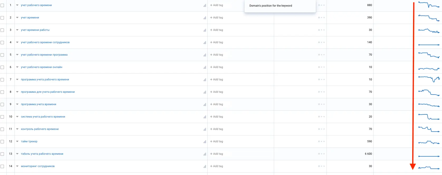
Task: Open keyword link табель учета рабочего времени
Action: coord(42,154)
